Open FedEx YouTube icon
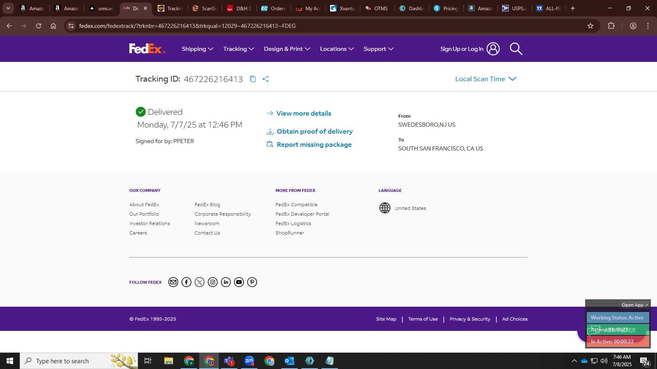The width and height of the screenshot is (657, 369). (x=239, y=282)
